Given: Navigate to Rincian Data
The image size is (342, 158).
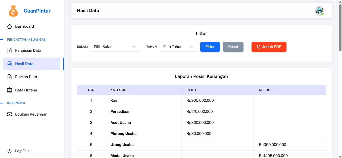Looking at the screenshot, I should point(26,77).
